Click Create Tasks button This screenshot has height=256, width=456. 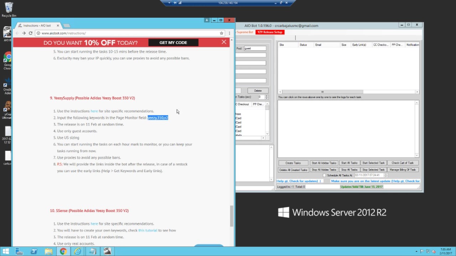pos(293,163)
